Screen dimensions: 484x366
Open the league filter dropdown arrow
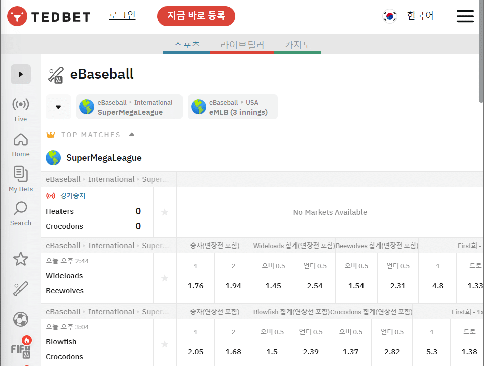click(x=58, y=107)
